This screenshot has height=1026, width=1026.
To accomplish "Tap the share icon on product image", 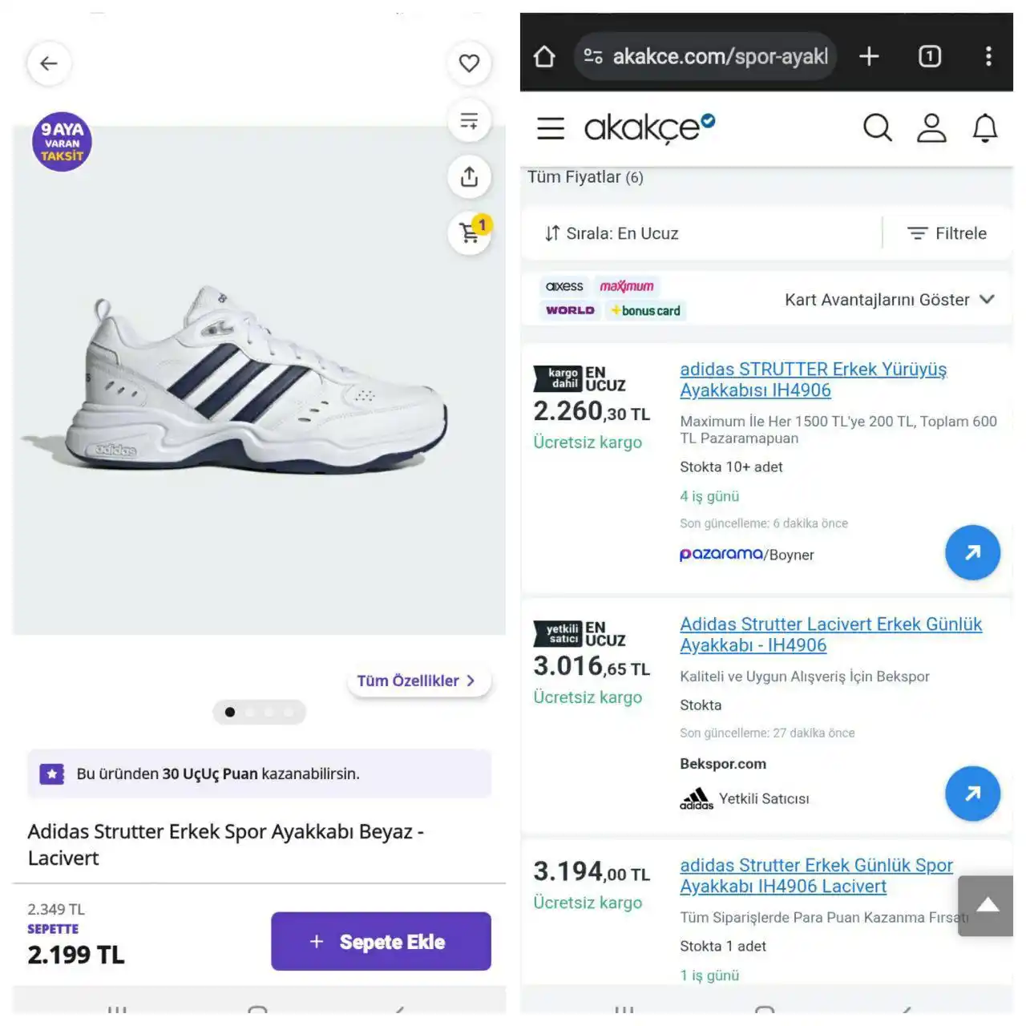I will tap(469, 177).
